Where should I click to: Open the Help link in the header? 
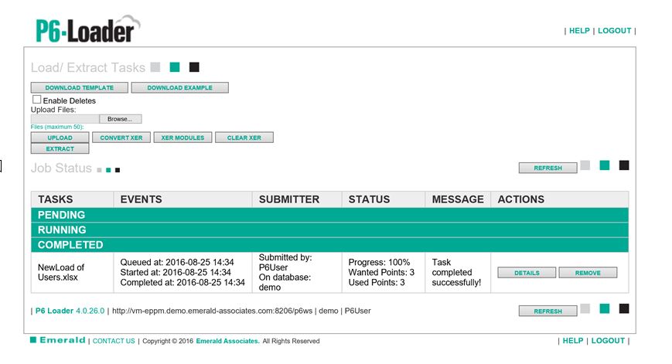[579, 31]
